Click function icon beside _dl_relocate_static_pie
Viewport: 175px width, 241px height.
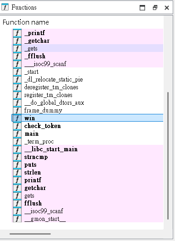tap(17, 79)
